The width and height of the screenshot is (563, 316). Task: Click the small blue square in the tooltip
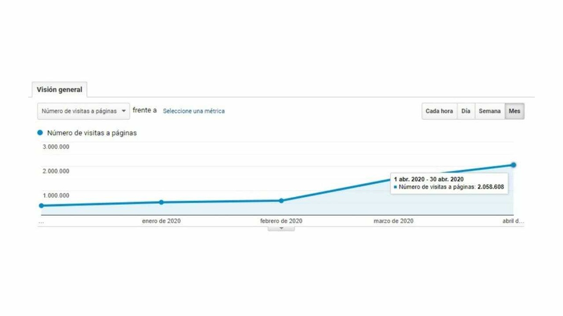click(x=396, y=187)
